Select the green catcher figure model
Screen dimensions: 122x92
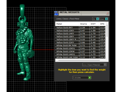coord(24,50)
